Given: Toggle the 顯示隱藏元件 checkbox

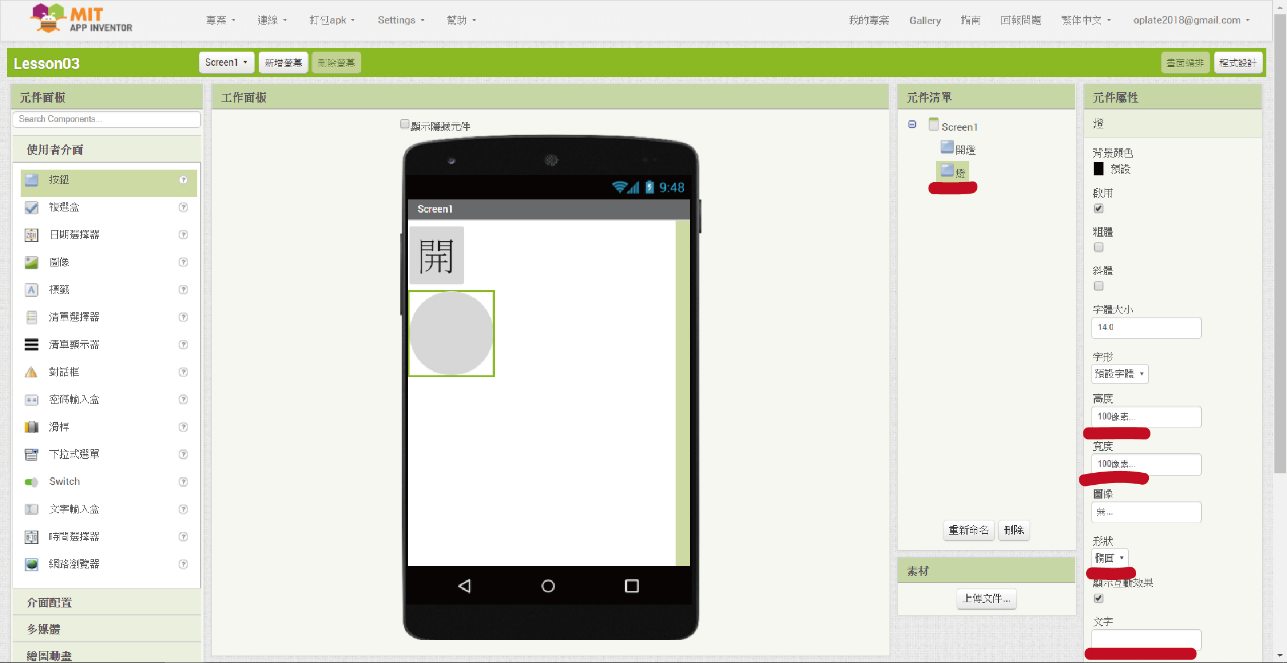Looking at the screenshot, I should click(405, 124).
